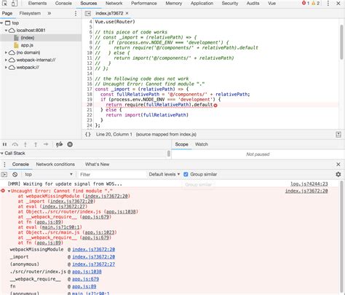Open the Memory tab
This screenshot has width=345, height=295.
click(x=174, y=4)
